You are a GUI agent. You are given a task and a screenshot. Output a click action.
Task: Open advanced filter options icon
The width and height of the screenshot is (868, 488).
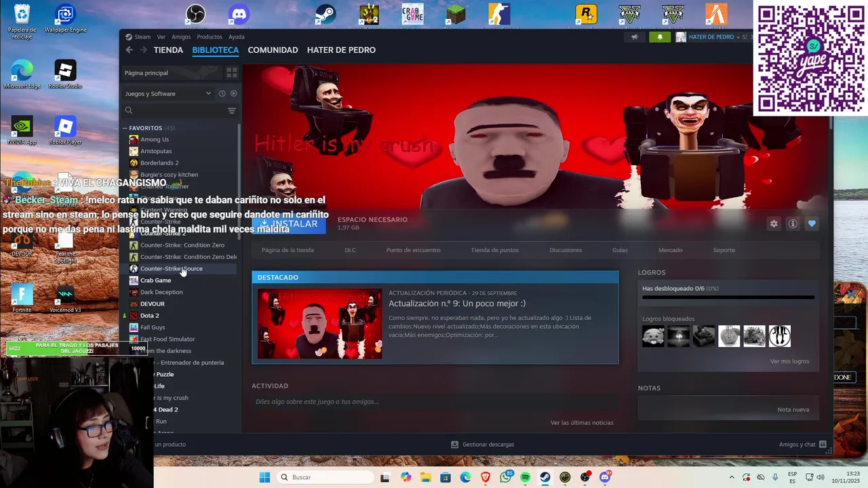(x=231, y=110)
